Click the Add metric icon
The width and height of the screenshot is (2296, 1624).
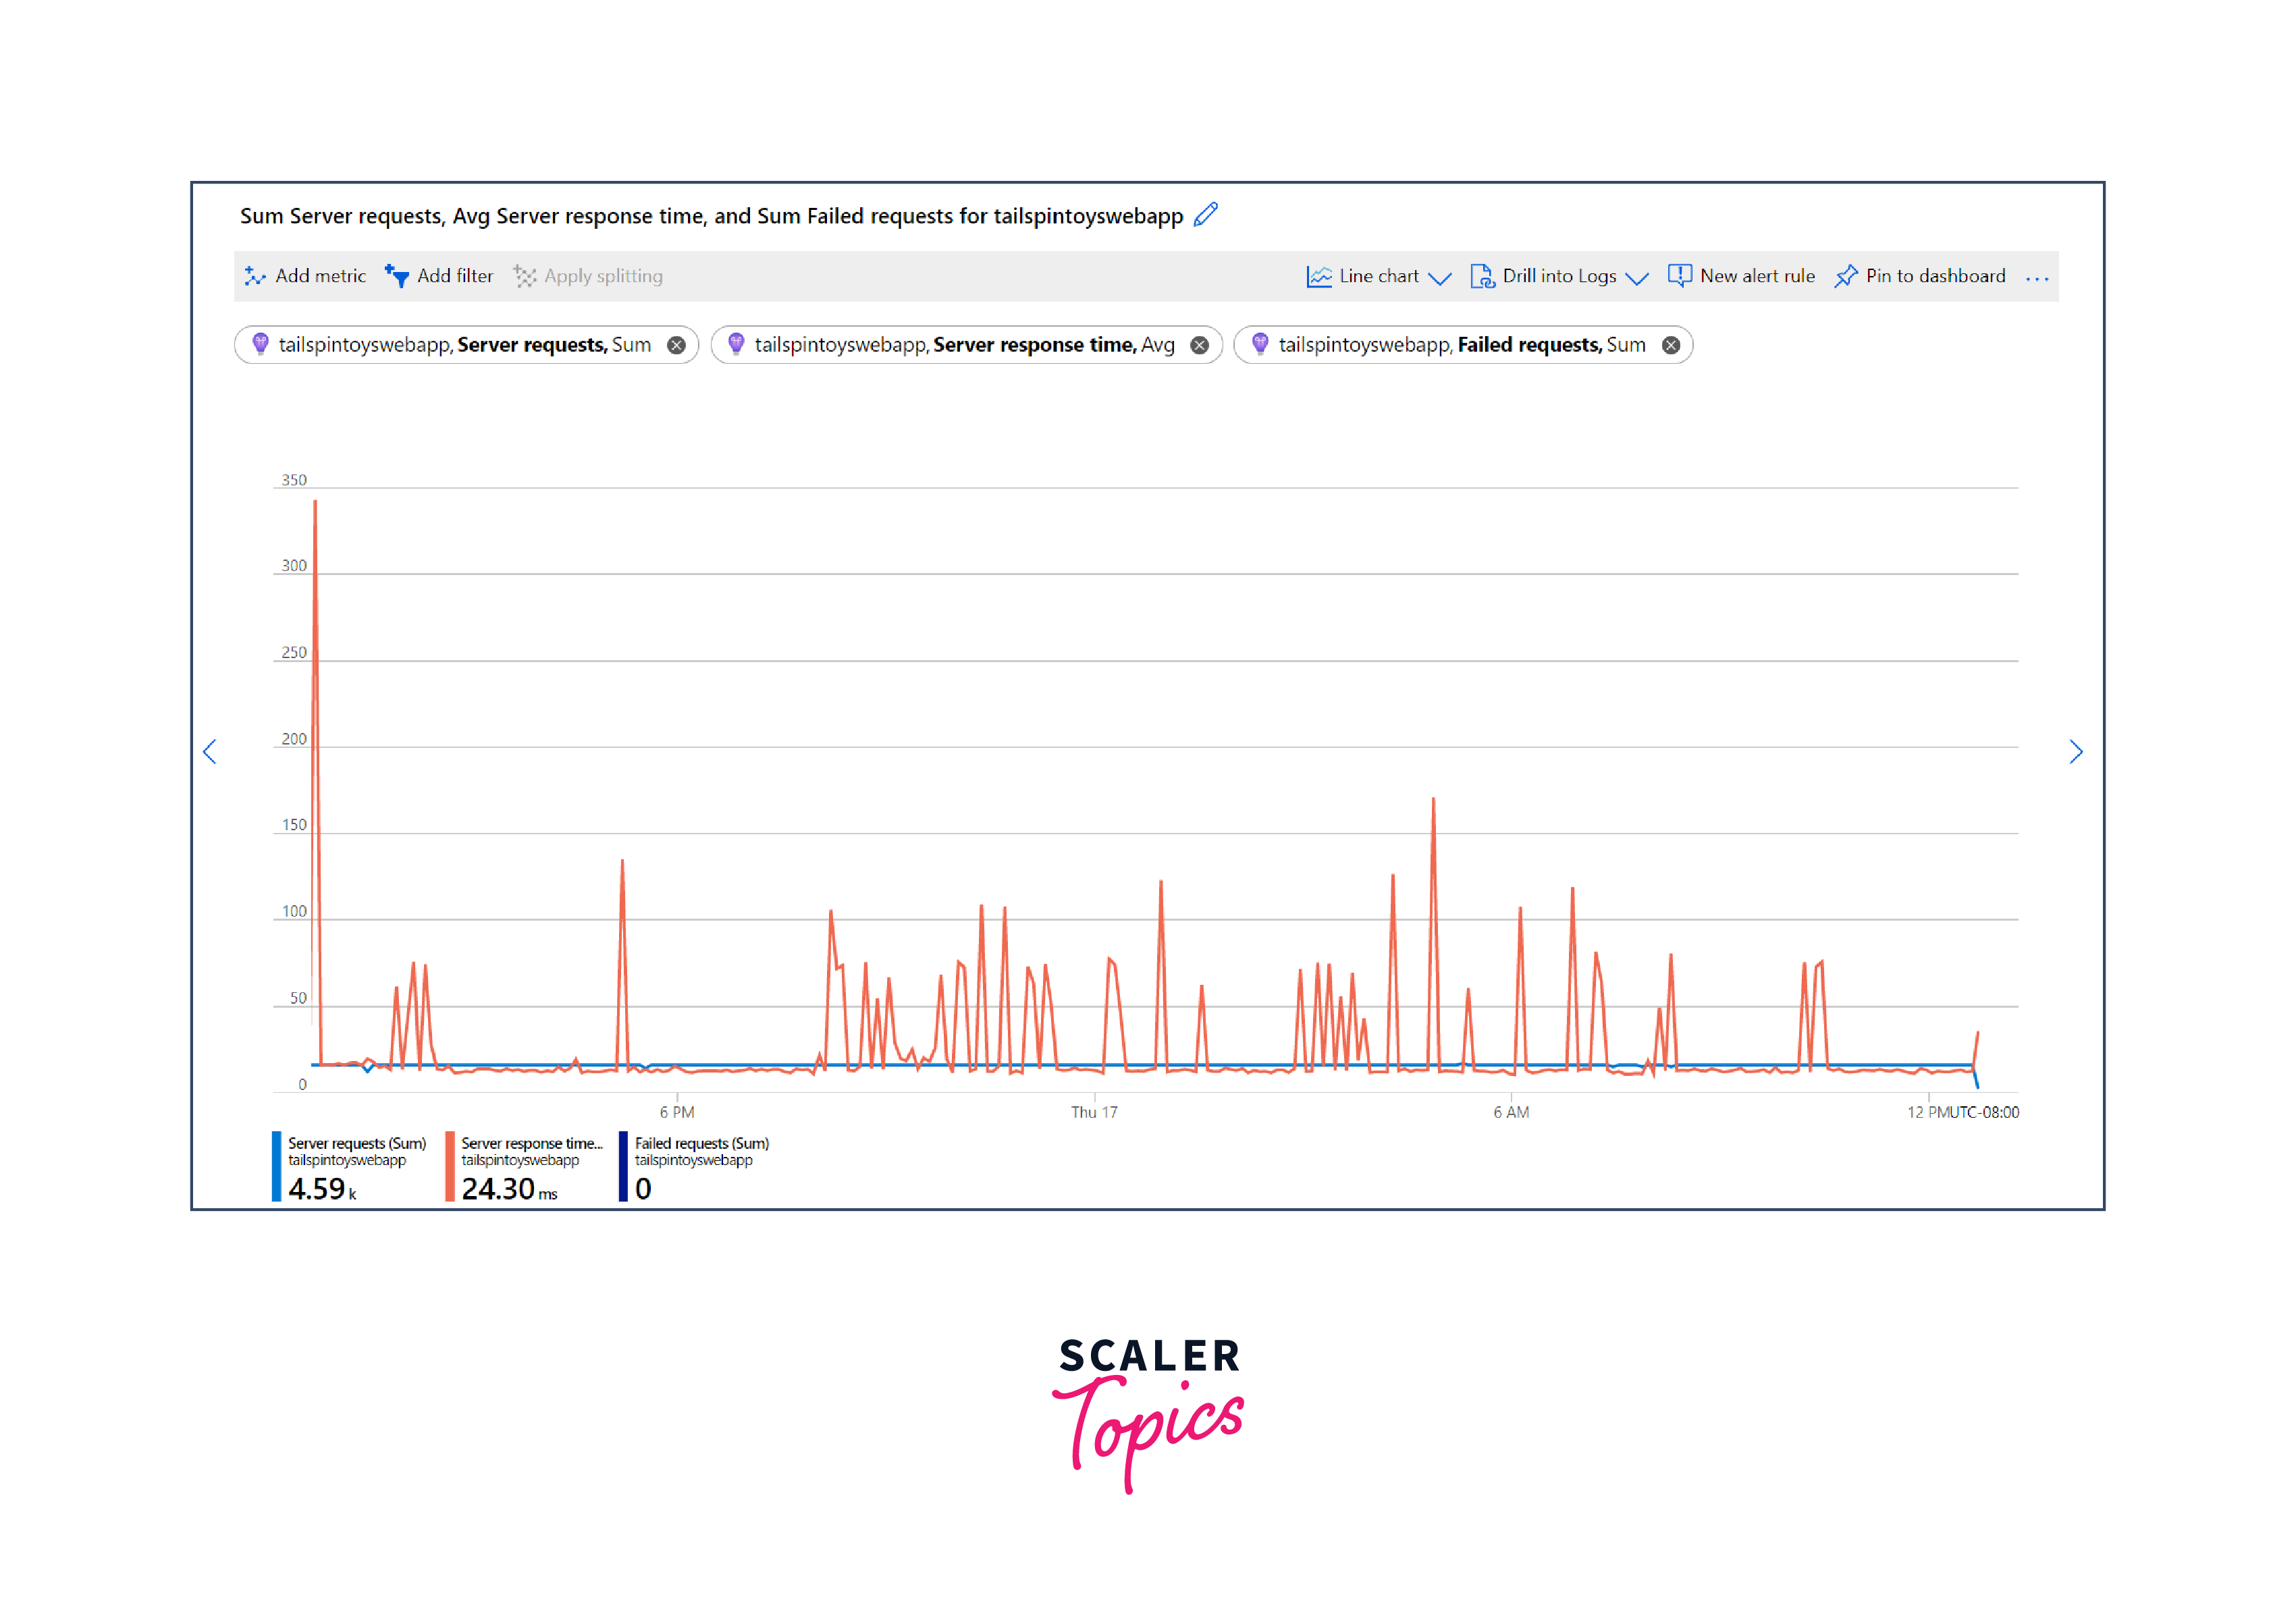[x=255, y=277]
